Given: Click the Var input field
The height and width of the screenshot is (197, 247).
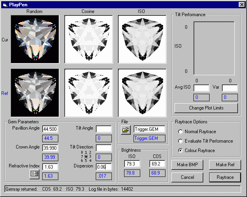Looking at the screenshot, I should (230, 88).
